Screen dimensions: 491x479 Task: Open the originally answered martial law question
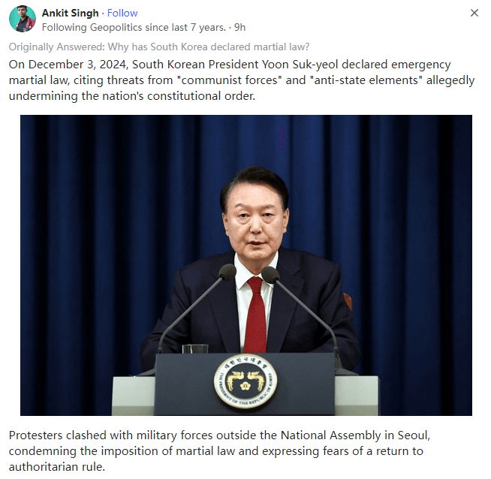click(x=209, y=47)
